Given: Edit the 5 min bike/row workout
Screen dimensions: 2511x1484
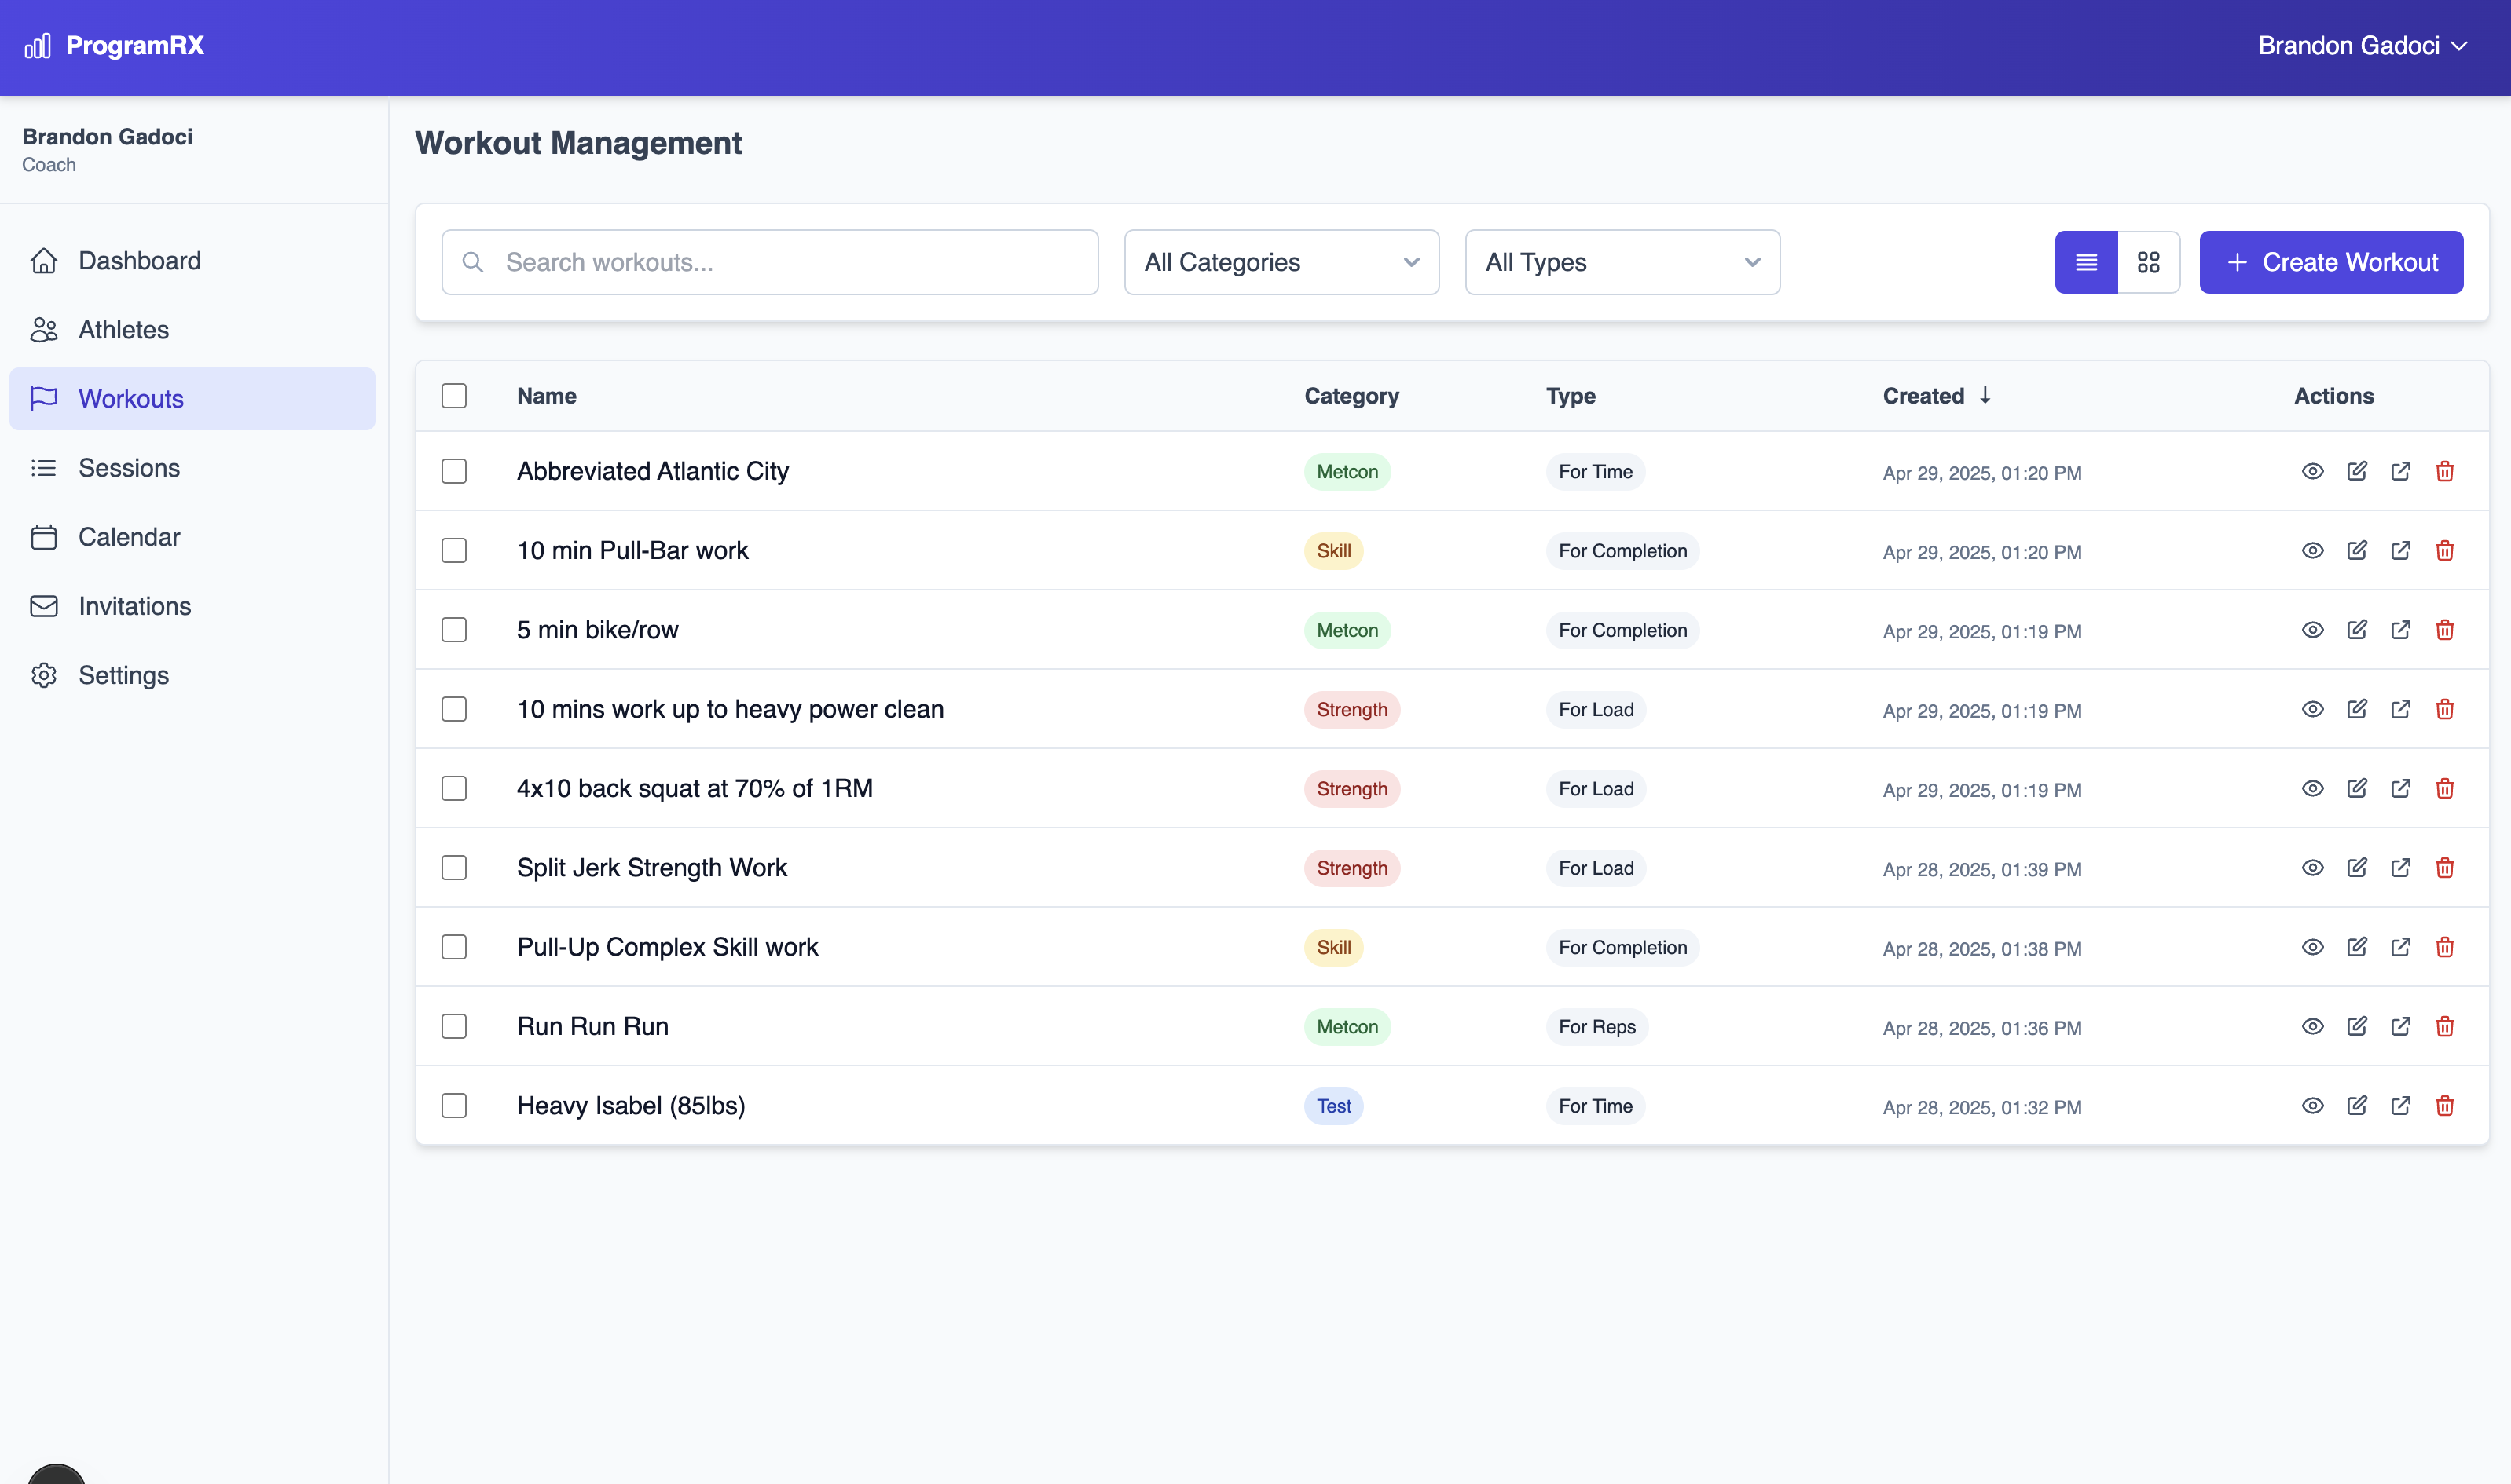Looking at the screenshot, I should point(2356,630).
